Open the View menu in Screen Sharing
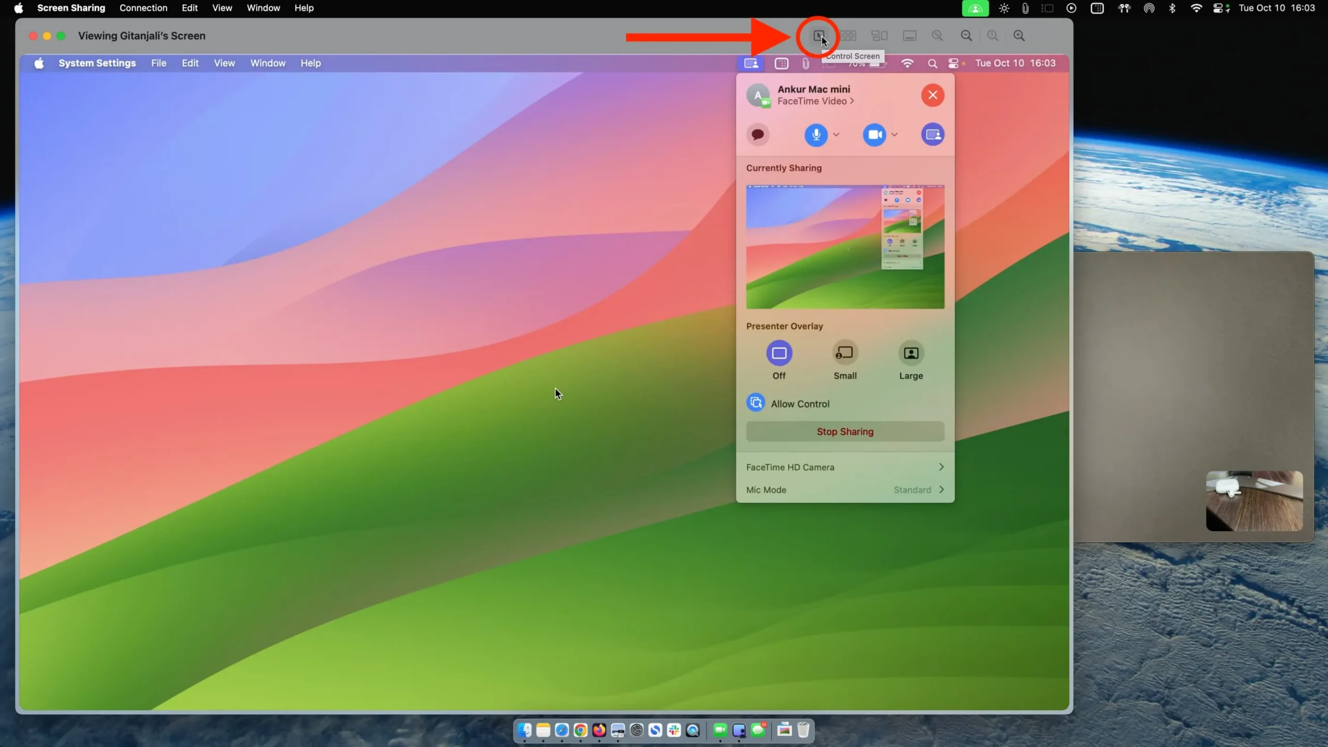The image size is (1328, 747). coord(222,8)
